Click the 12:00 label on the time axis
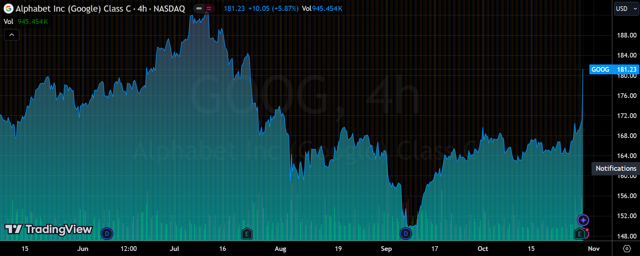Screen dimensions: 640x256 coord(129,249)
